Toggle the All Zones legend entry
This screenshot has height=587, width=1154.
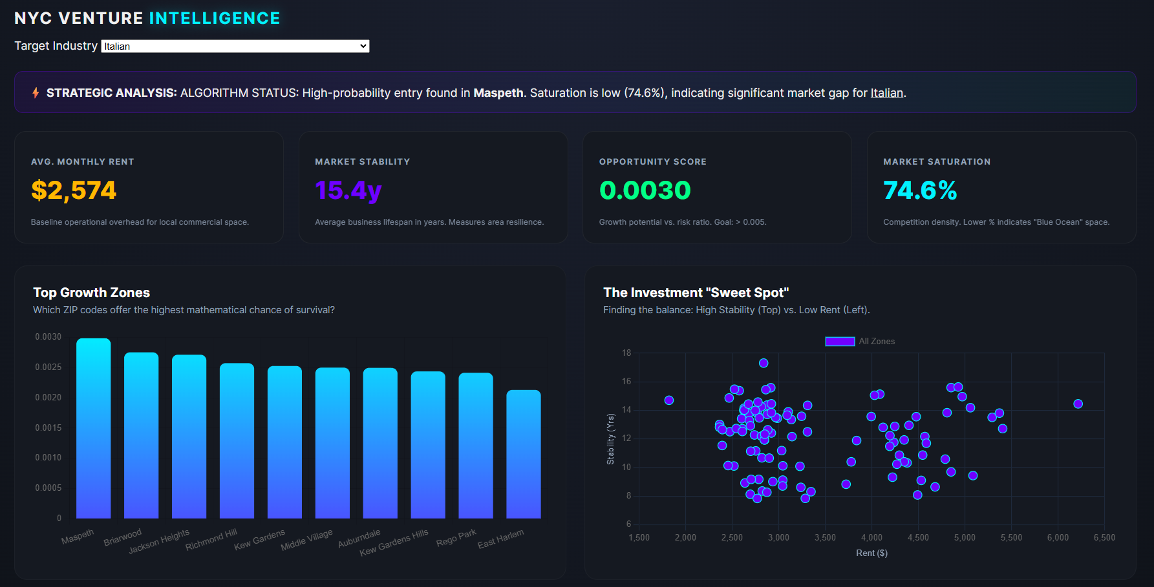pos(860,340)
